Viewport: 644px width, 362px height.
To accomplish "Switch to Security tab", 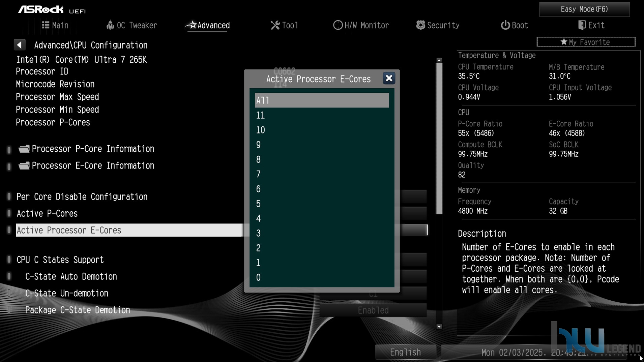I will (438, 25).
